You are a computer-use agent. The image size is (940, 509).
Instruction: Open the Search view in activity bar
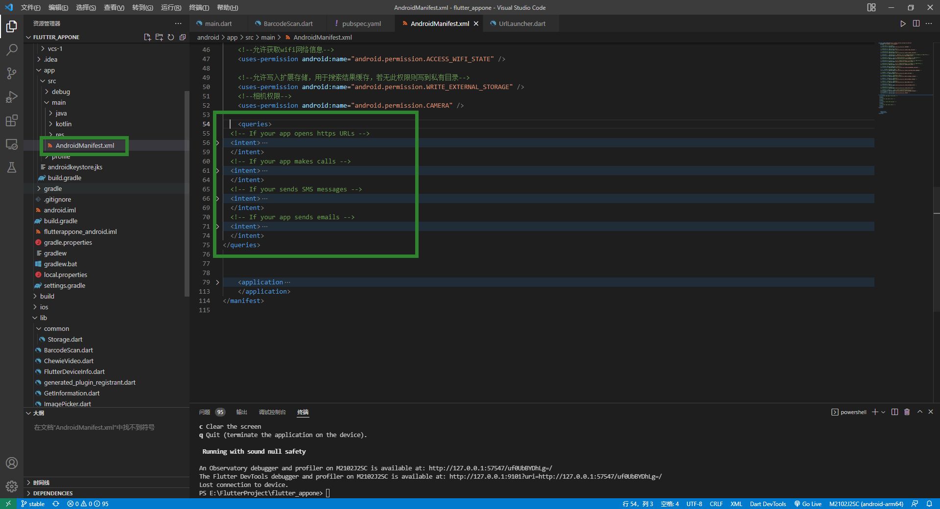pyautogui.click(x=12, y=49)
